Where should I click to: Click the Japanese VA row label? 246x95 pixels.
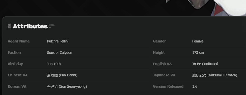tap(164, 75)
